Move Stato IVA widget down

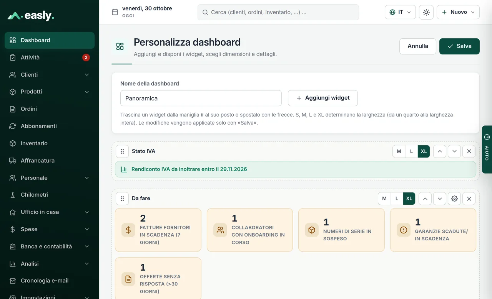454,151
